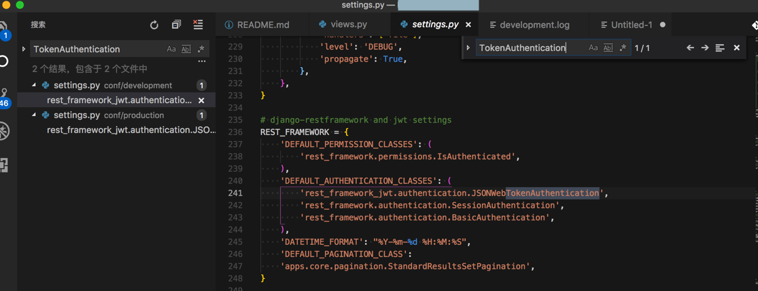The width and height of the screenshot is (758, 291).
Task: Open the Debug view in activity bar
Action: (x=4, y=131)
